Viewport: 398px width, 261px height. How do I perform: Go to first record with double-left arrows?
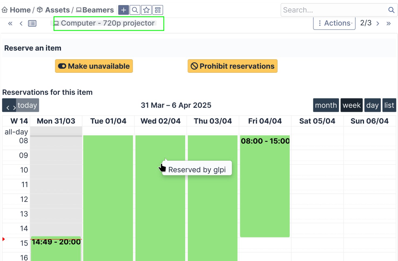point(10,23)
